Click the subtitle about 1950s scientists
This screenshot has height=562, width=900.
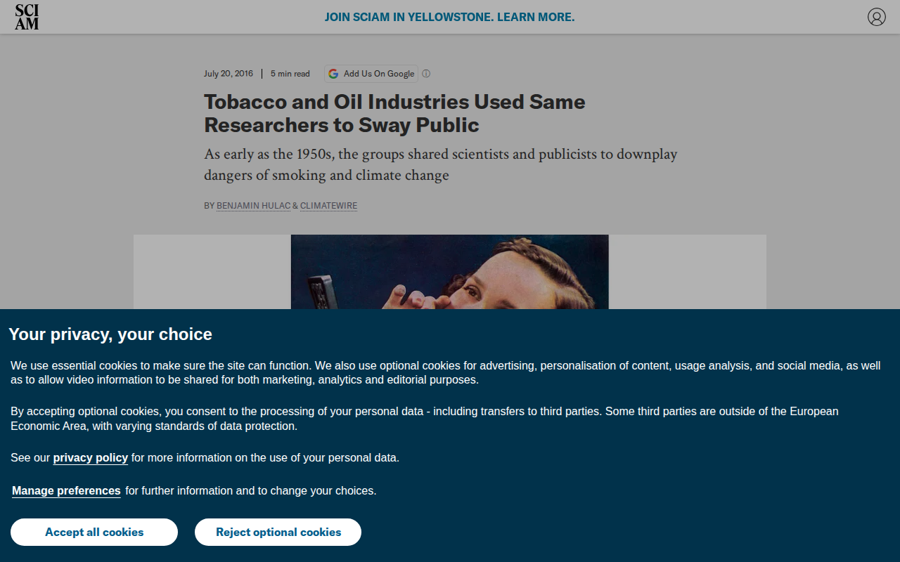pos(441,164)
